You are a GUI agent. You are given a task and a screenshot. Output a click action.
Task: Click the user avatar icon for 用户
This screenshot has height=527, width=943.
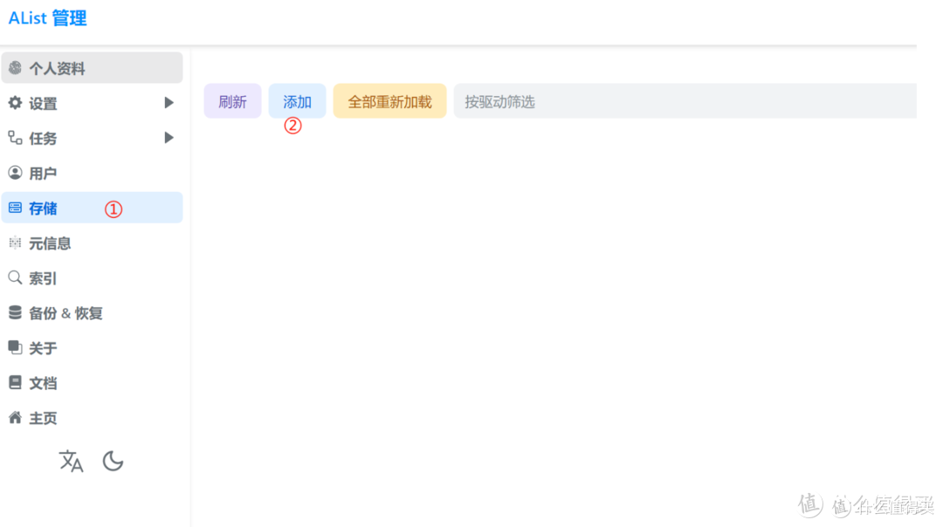[x=15, y=173]
